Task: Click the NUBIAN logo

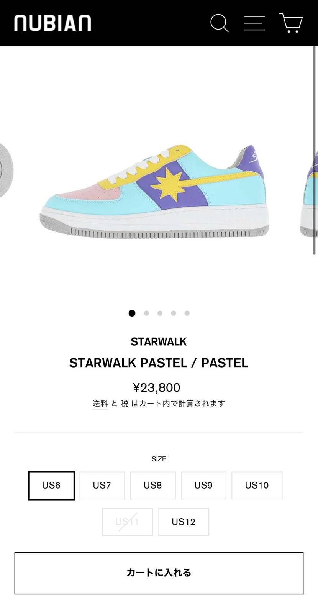Action: pyautogui.click(x=52, y=23)
